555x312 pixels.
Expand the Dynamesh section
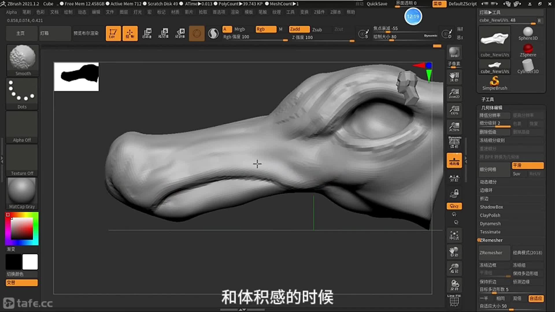(x=490, y=224)
